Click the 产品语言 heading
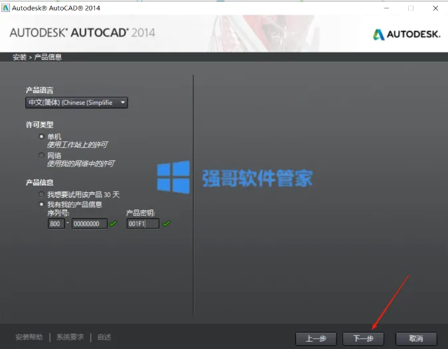The width and height of the screenshot is (448, 349). (39, 90)
